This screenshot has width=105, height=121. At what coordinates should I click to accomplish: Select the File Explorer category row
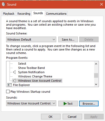(x=21, y=85)
